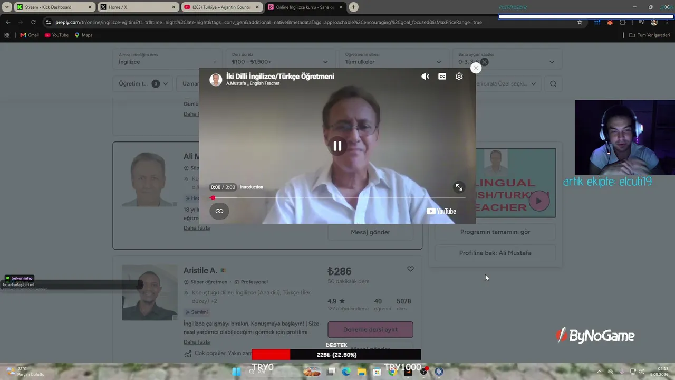Open Task View on the taskbar
This screenshot has height=380, width=675.
331,372
